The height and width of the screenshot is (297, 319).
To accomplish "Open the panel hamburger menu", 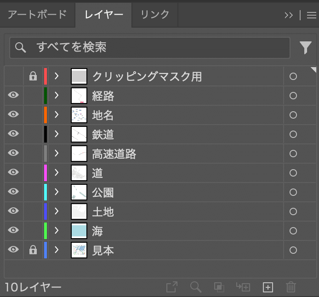I will 312,15.
